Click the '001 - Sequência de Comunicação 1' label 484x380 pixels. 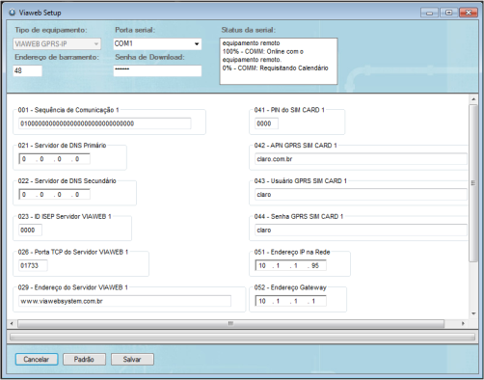coord(68,110)
